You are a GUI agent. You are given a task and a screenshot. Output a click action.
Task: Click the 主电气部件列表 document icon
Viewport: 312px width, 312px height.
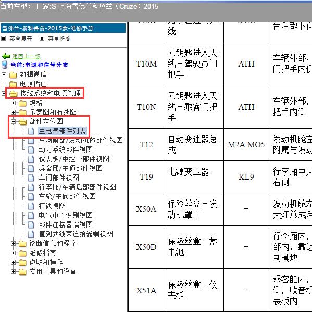pyautogui.click(x=31, y=131)
